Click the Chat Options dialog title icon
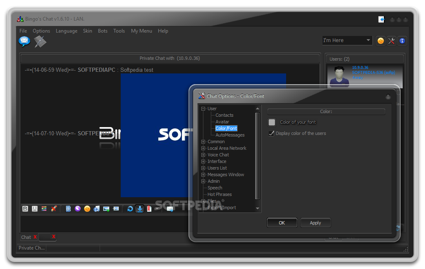The image size is (425, 269). pyautogui.click(x=202, y=96)
